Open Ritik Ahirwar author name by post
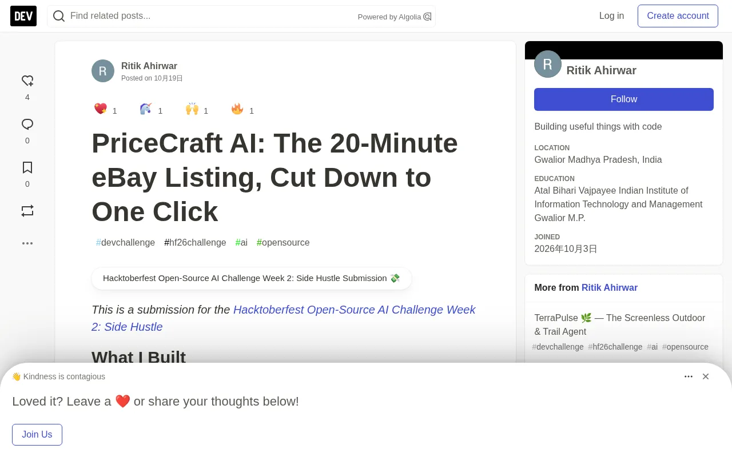The width and height of the screenshot is (732, 457). click(x=149, y=66)
